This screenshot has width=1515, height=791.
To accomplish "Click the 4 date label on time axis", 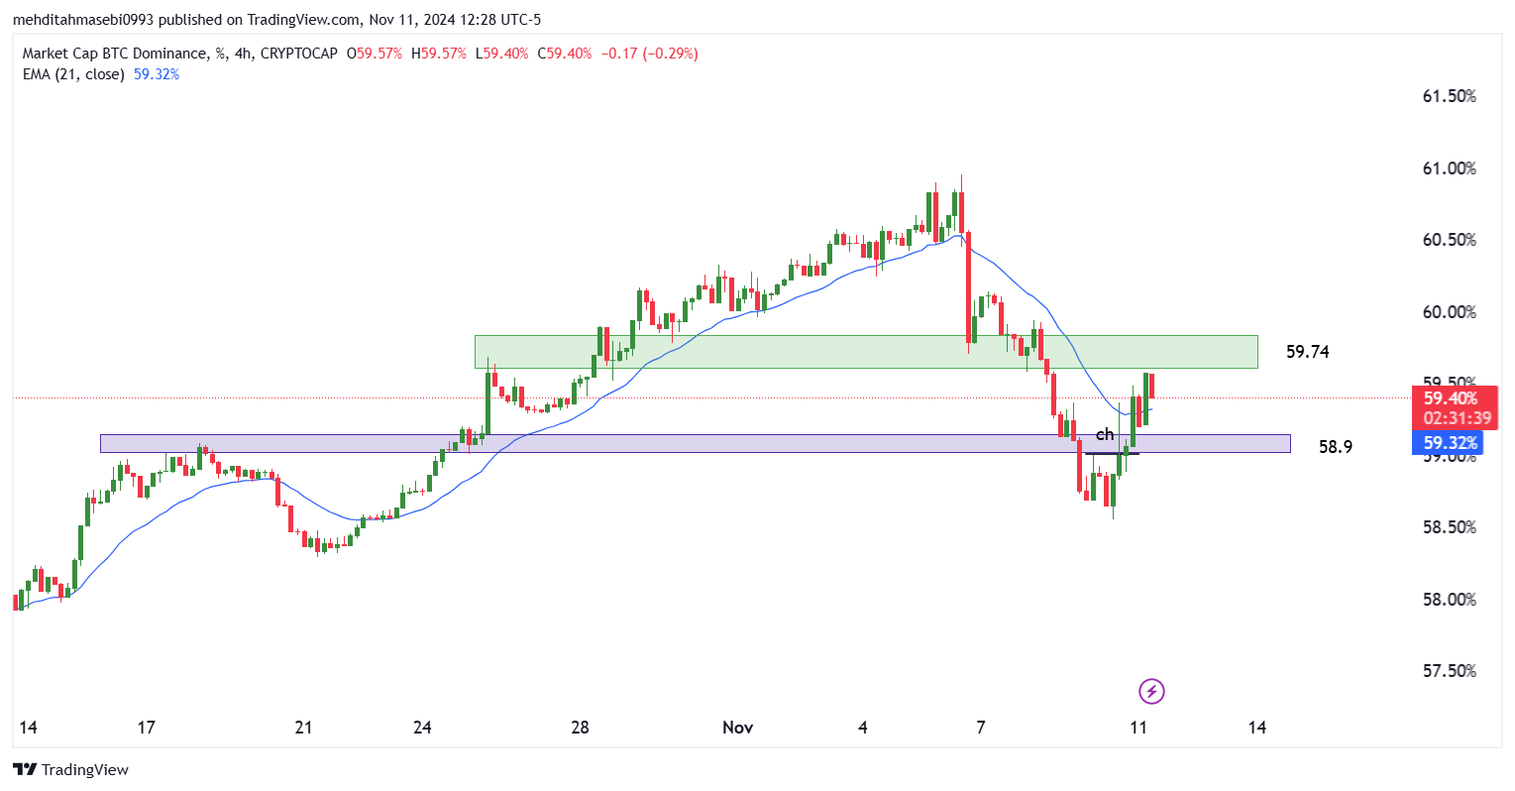I will [863, 728].
